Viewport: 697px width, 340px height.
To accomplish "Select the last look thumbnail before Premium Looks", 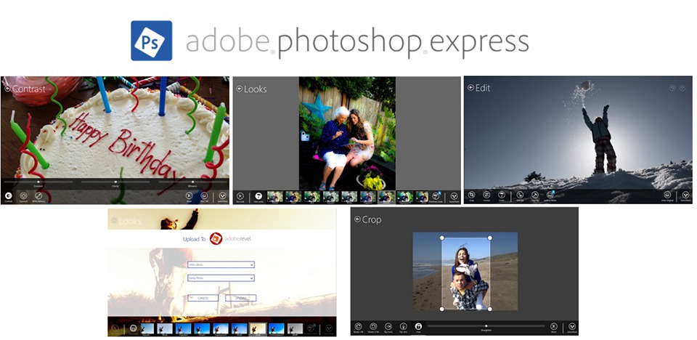I will (423, 196).
